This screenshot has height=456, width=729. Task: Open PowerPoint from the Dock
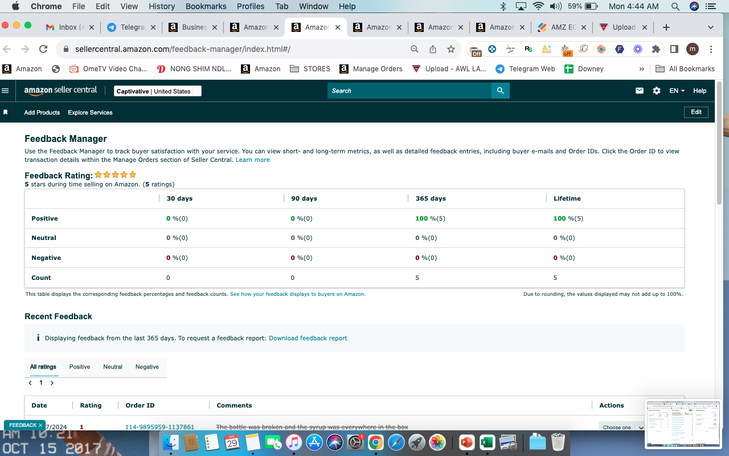click(466, 442)
